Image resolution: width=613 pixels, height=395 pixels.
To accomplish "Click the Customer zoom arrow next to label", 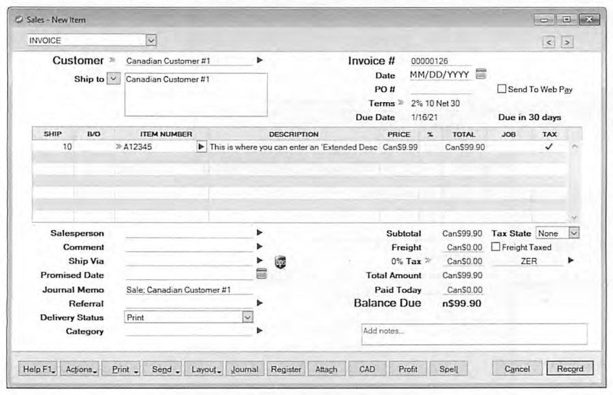I will (x=112, y=60).
